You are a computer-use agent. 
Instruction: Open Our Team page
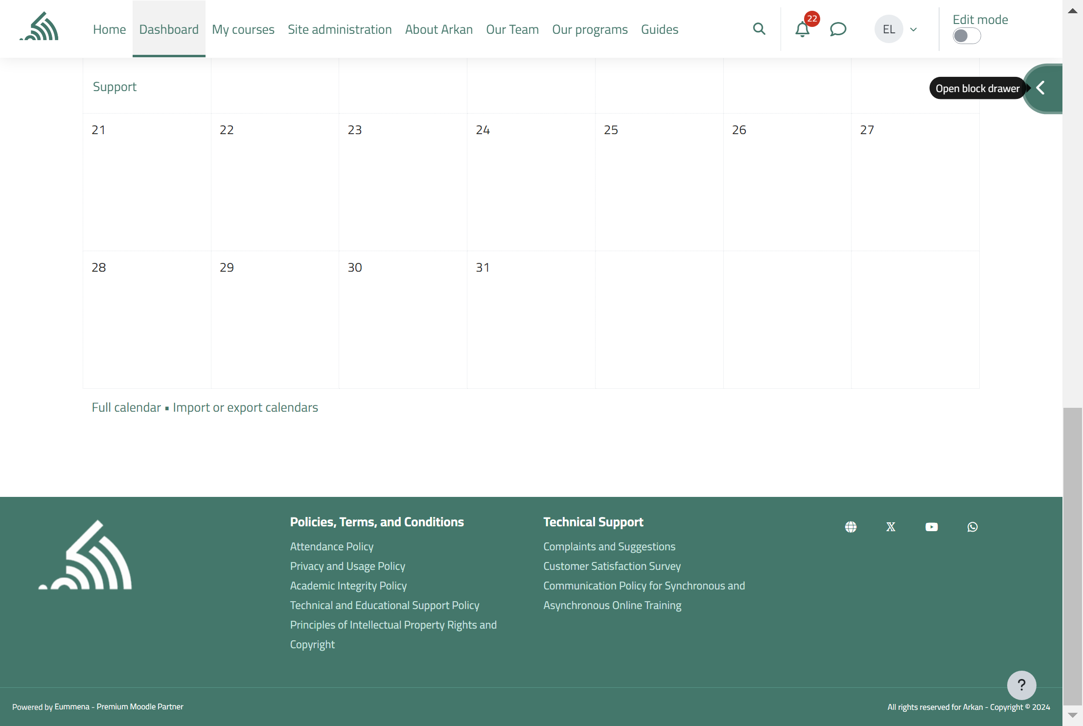[x=512, y=29]
